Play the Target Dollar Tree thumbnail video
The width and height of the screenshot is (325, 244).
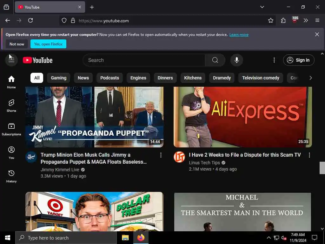[x=94, y=212]
